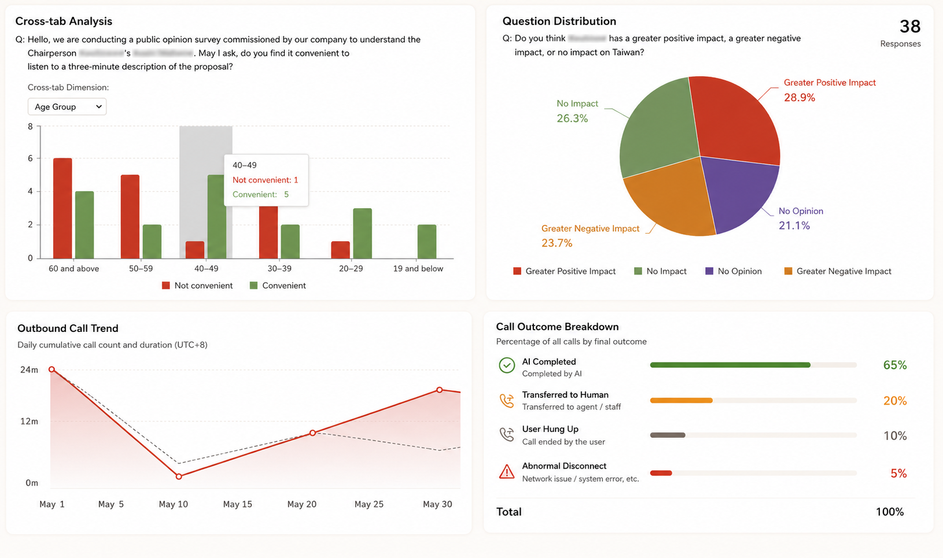Click the green AI Completed progress bar

tap(730, 365)
